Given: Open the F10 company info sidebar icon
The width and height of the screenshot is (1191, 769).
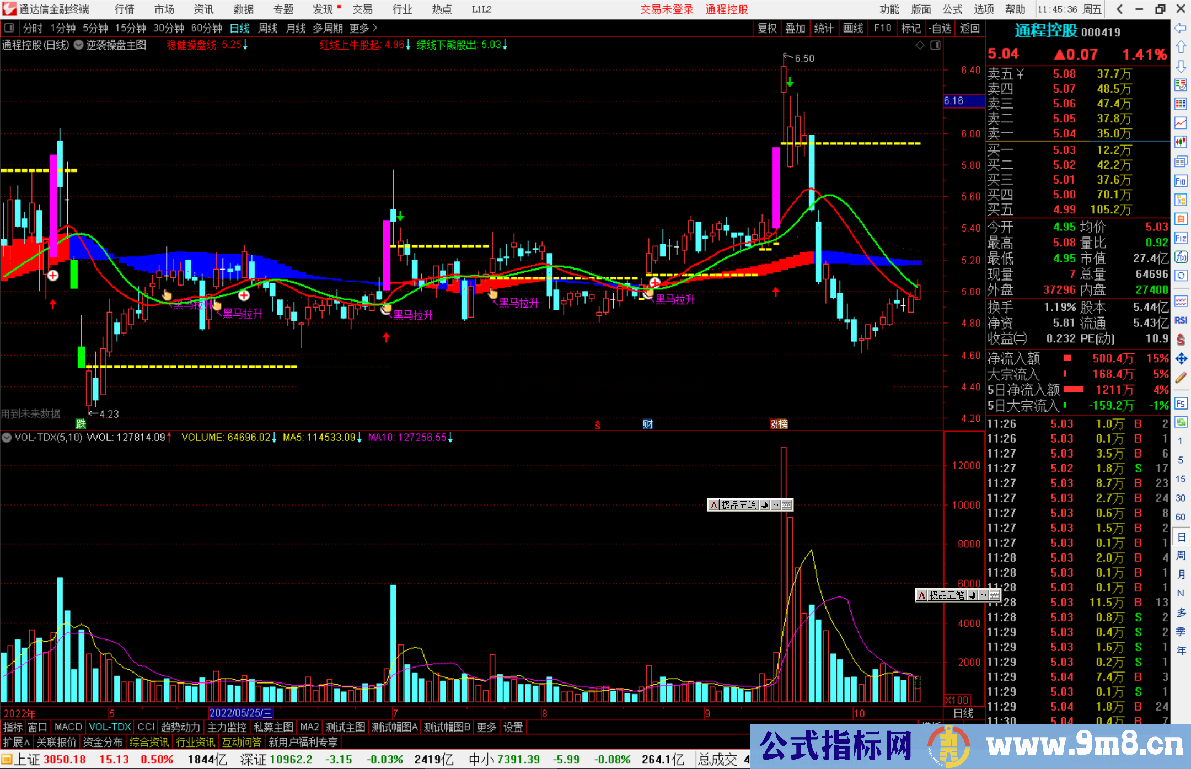Looking at the screenshot, I should 1181,181.
